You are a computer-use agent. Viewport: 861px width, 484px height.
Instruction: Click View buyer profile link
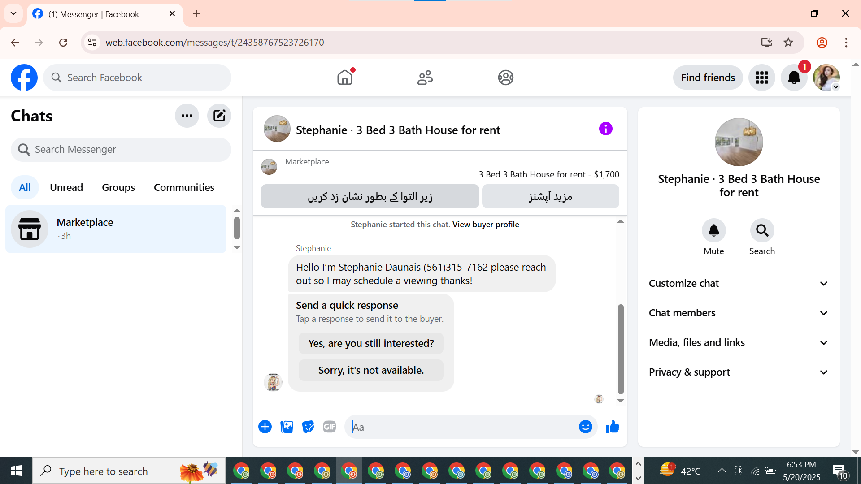point(486,225)
